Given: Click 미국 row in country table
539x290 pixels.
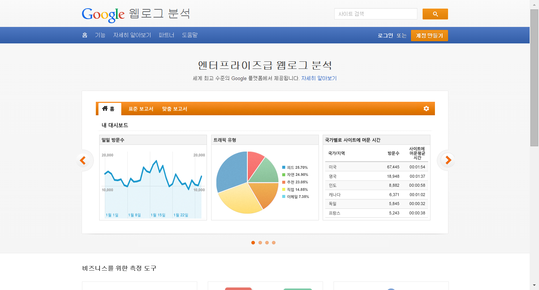Looking at the screenshot, I should coord(377,167).
